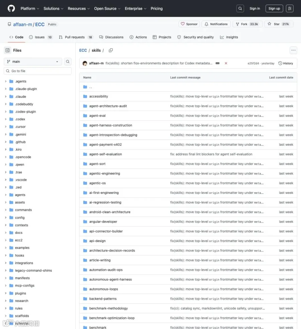
Task: Open the appearance settings icon in header
Action: [290, 9]
